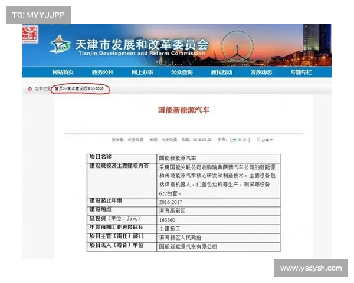Set font size to 小 (small)
Viewport: 354px width, 283px height.
244,140
